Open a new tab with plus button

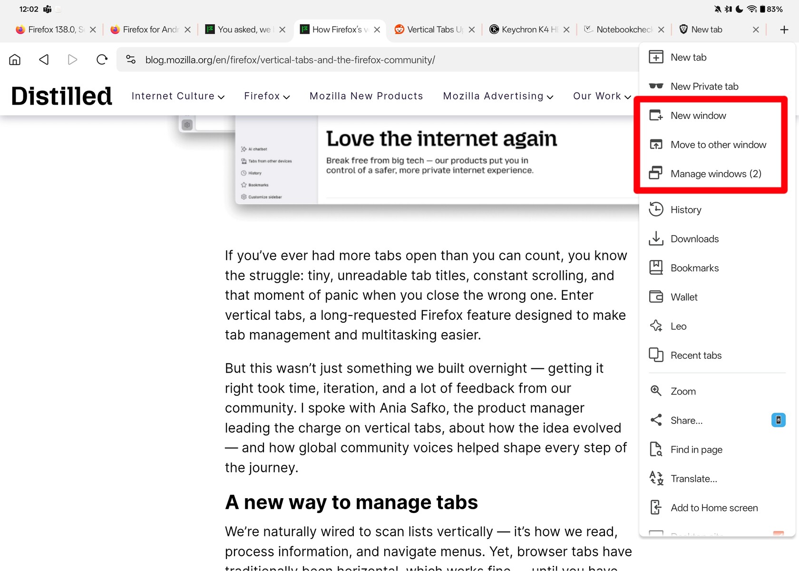pos(784,30)
